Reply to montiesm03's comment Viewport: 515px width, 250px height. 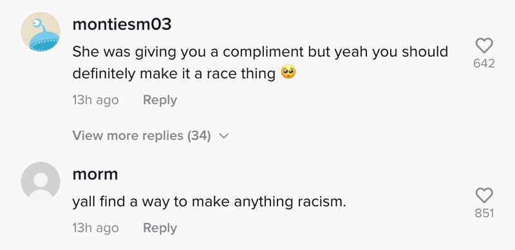pyautogui.click(x=160, y=100)
